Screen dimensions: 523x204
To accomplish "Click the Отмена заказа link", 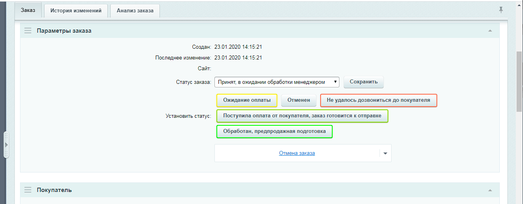I will click(297, 153).
